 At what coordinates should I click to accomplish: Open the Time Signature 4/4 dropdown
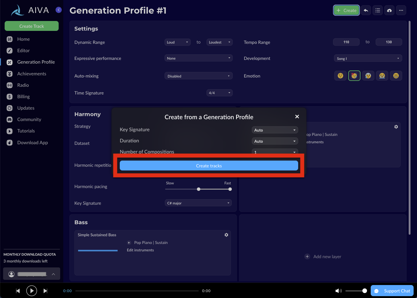(x=219, y=93)
